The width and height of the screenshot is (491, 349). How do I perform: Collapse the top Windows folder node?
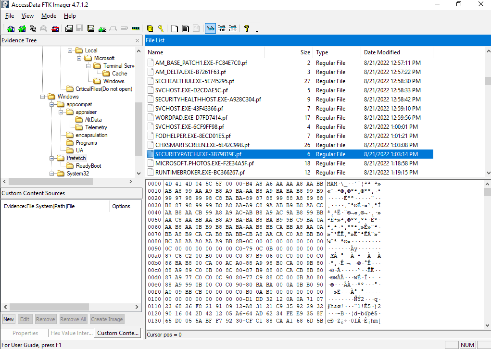[43, 97]
